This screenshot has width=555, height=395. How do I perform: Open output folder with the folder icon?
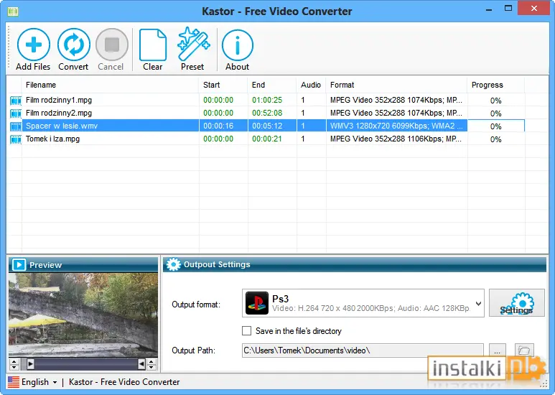[524, 350]
